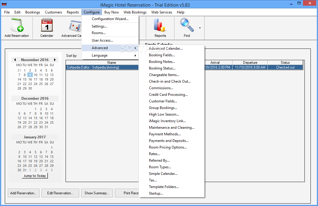Select High Low Season... entry
Image resolution: width=318 pixels, height=206 pixels.
(171, 114)
